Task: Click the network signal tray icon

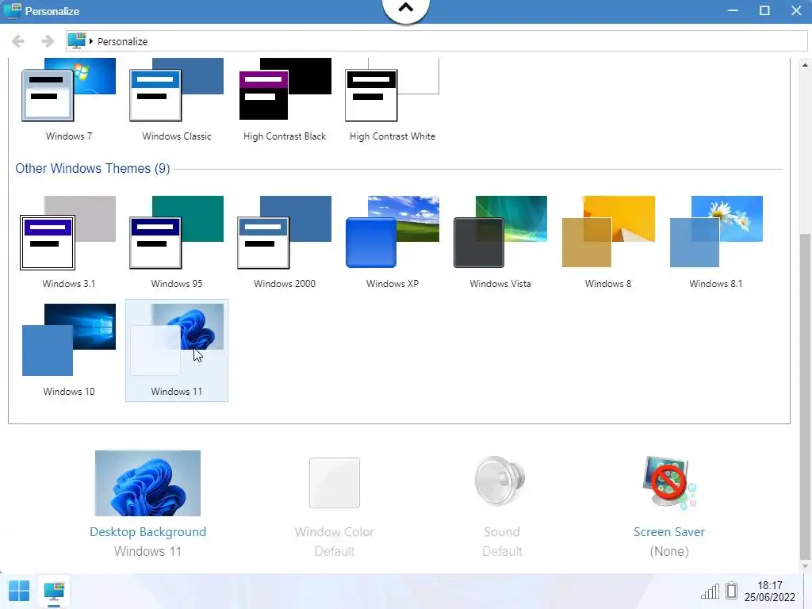Action: (710, 591)
